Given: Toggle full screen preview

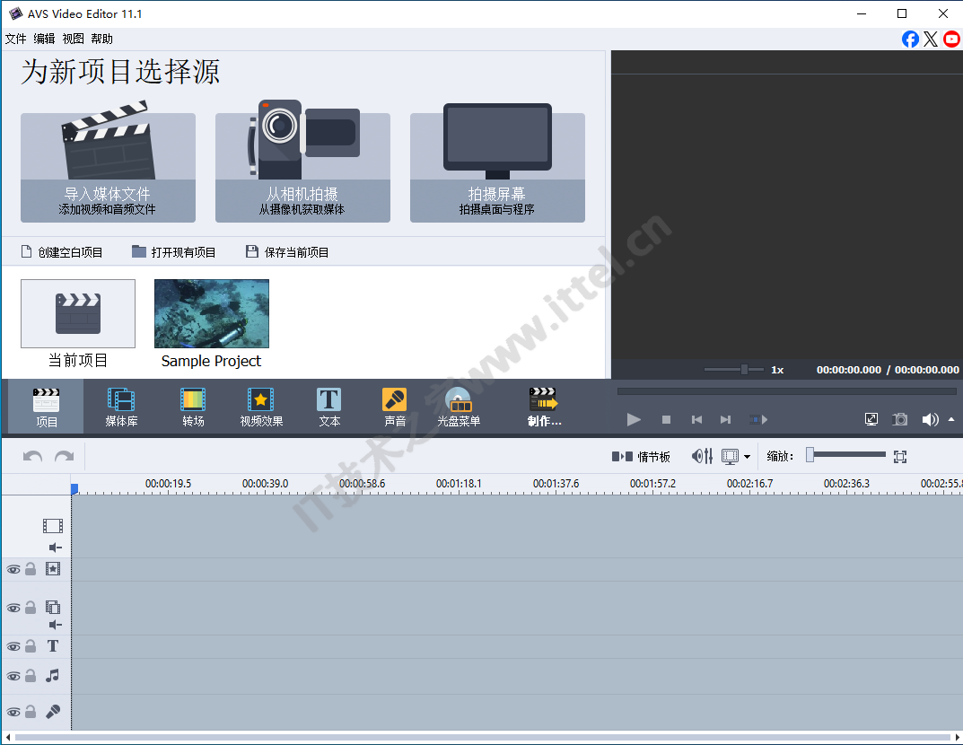Looking at the screenshot, I should point(871,419).
